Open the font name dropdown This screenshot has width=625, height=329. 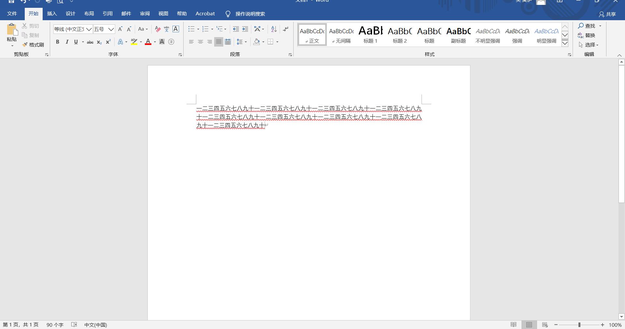tap(89, 29)
